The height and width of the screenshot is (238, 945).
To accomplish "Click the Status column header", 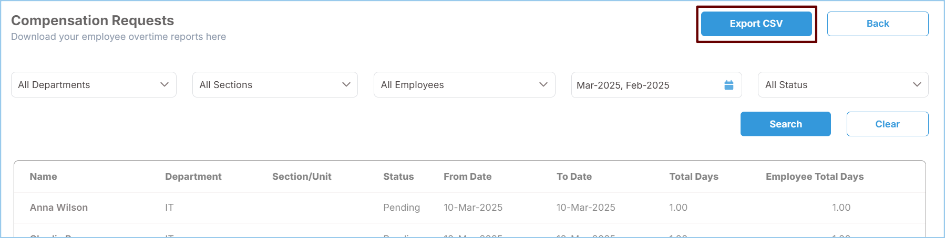I will tap(398, 177).
